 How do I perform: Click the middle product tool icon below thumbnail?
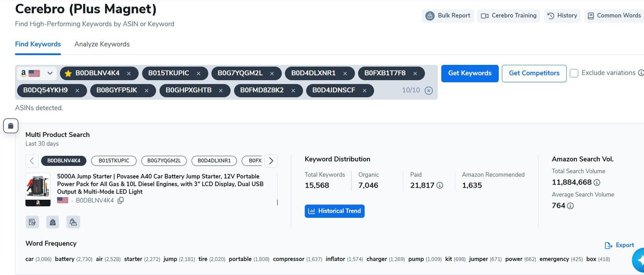click(53, 222)
